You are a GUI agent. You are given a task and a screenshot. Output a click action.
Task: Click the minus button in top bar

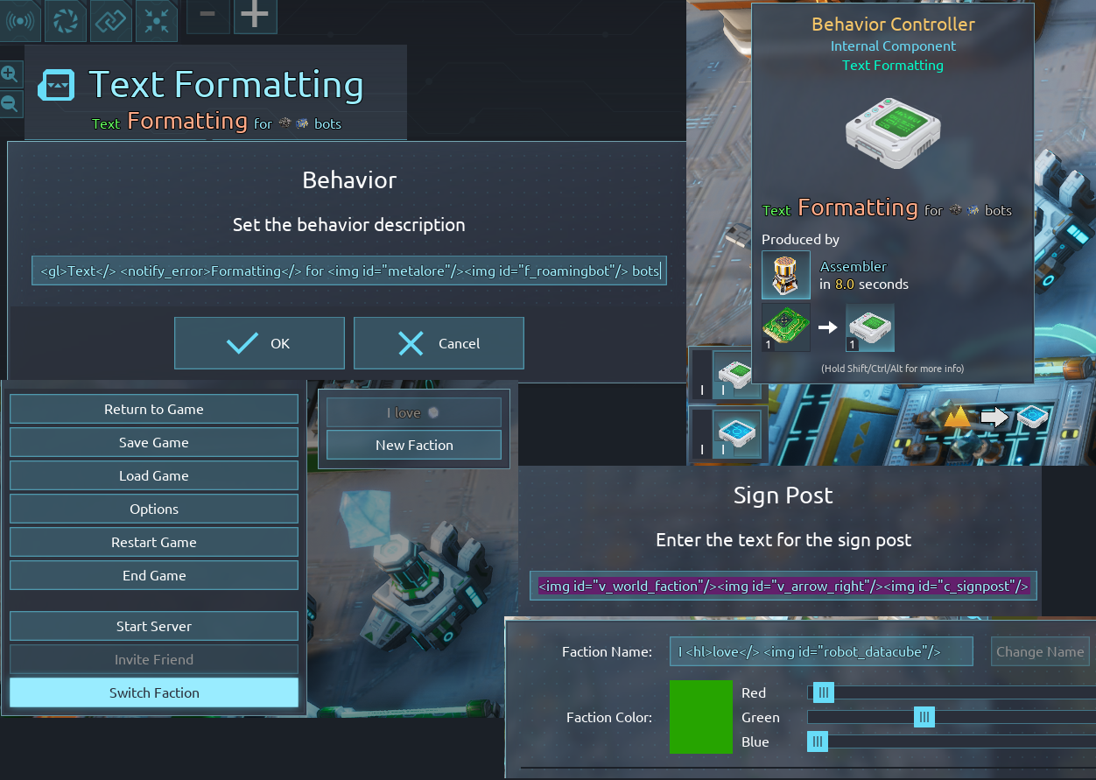207,14
